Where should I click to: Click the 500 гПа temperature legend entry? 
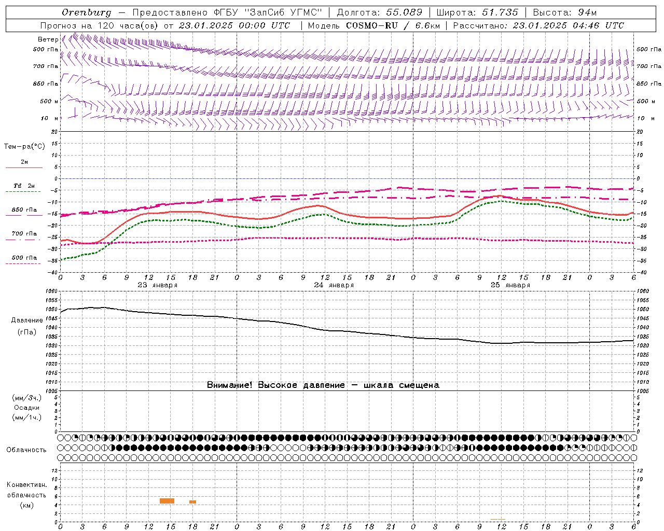point(24,258)
